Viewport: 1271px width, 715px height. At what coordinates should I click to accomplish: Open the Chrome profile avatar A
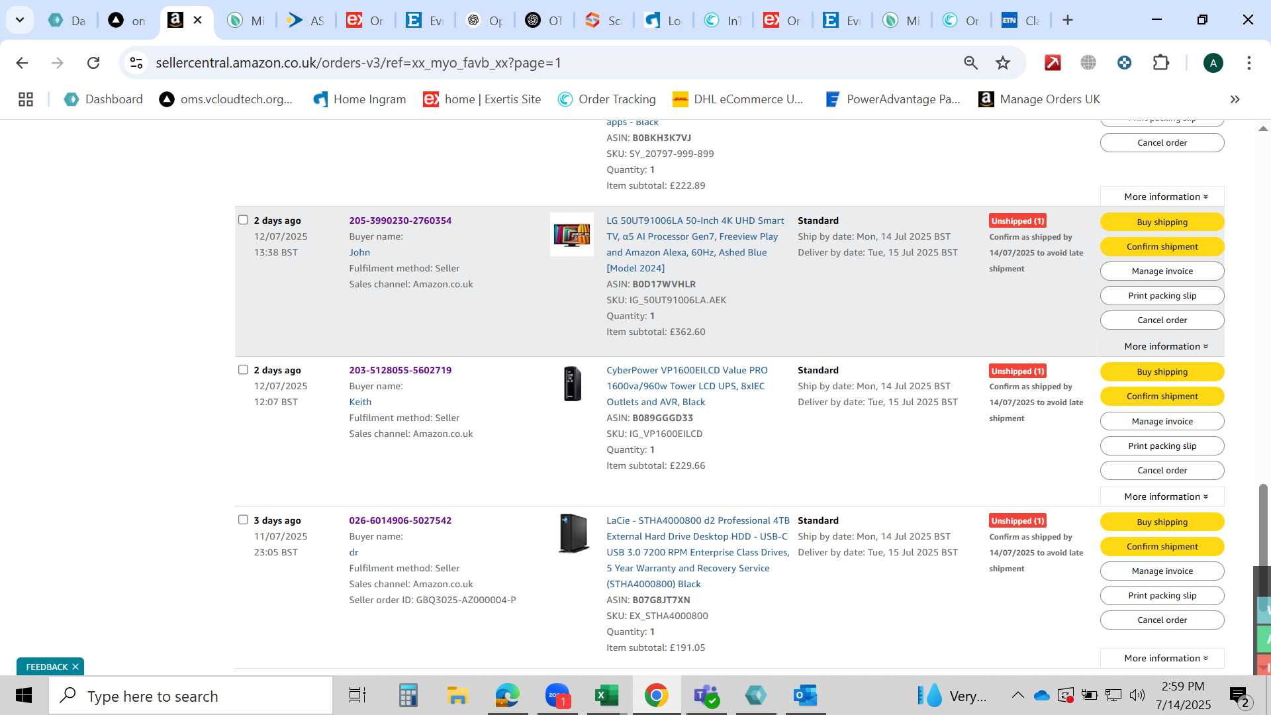point(1213,63)
